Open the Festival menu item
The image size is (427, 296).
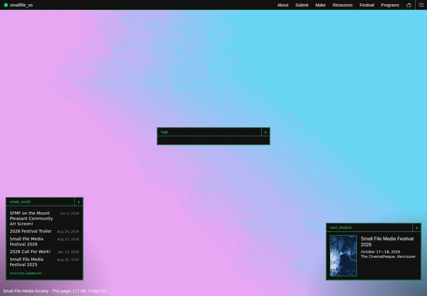367,5
